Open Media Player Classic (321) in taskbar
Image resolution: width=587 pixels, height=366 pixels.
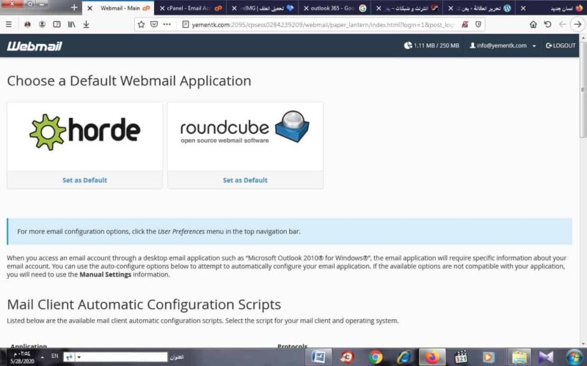point(461,357)
